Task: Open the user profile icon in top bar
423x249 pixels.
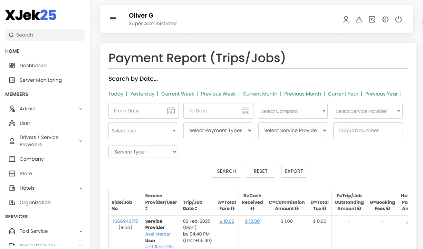Action: click(346, 19)
